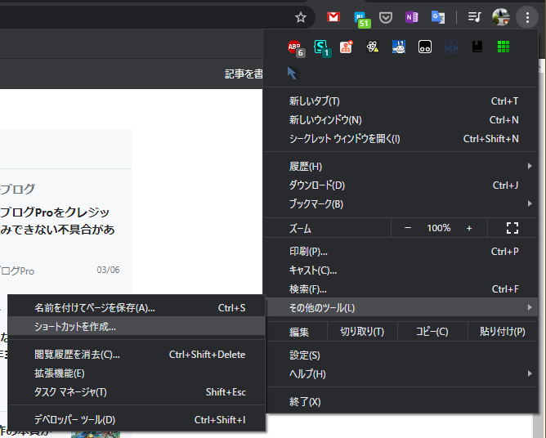Open an incognito window (シークレット ウィンドウ)

(x=401, y=139)
